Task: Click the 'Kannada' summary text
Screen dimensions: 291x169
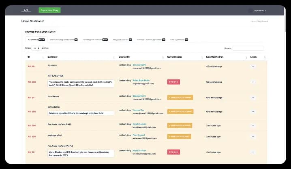Action: (52, 65)
